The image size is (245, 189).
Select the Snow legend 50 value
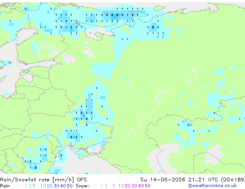pyautogui.click(x=148, y=186)
